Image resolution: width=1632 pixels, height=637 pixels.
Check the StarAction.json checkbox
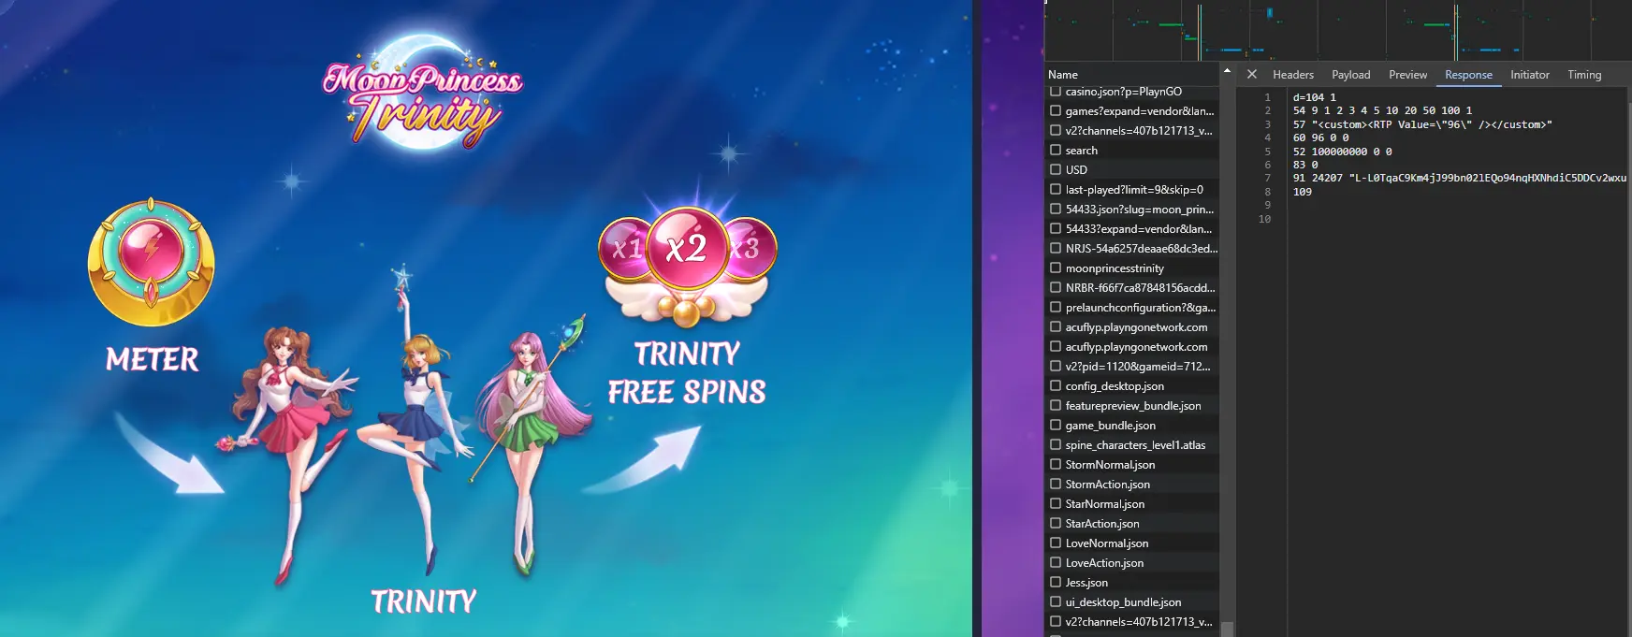coord(1056,523)
